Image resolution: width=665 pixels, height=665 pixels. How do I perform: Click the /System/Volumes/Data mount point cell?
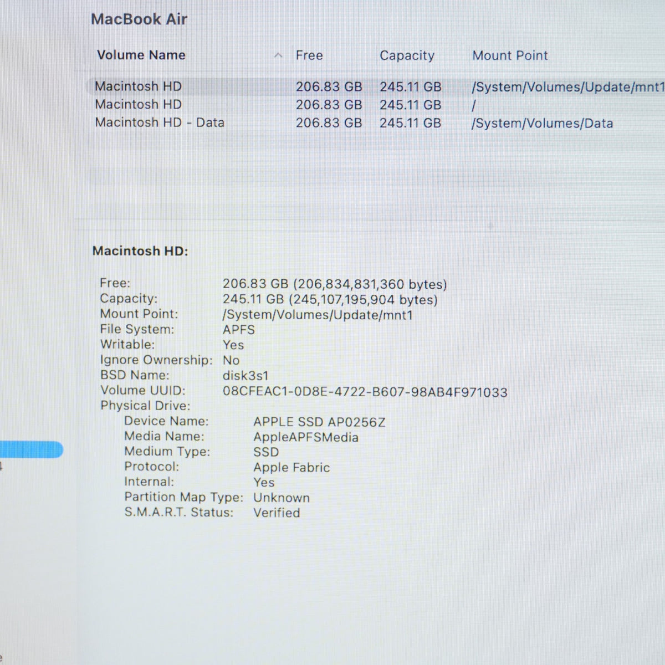[542, 124]
